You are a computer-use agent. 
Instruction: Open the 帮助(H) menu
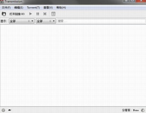click(61, 7)
